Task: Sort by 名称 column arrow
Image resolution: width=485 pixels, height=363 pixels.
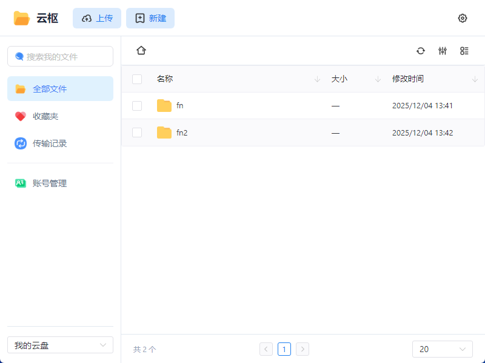Action: click(x=317, y=79)
